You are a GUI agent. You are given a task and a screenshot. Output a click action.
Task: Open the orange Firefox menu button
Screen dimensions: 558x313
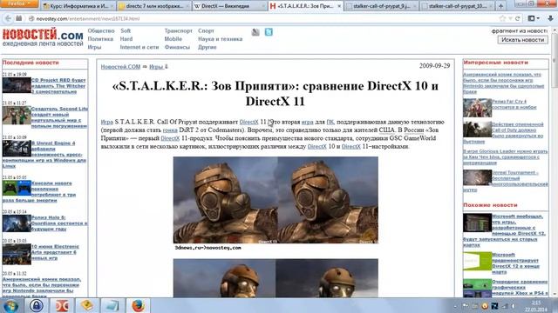pyautogui.click(x=18, y=3)
